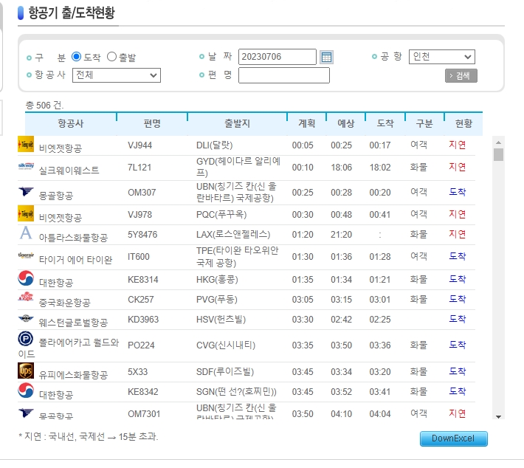Open the 공항 airport dropdown showing 인천
The height and width of the screenshot is (468, 524).
442,57
